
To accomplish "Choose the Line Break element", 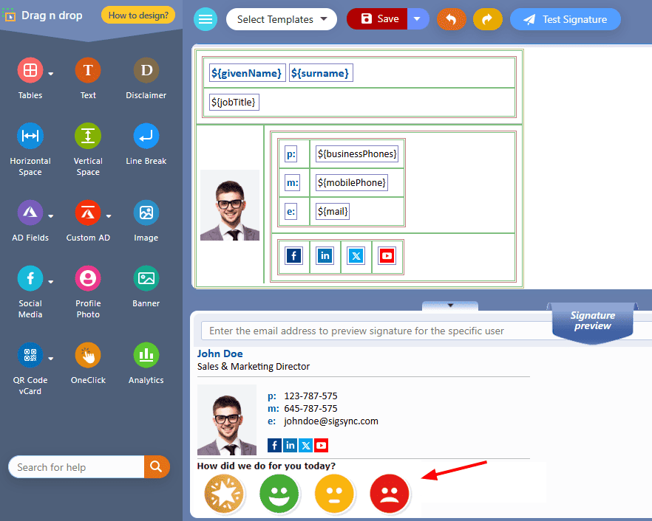I will click(146, 136).
